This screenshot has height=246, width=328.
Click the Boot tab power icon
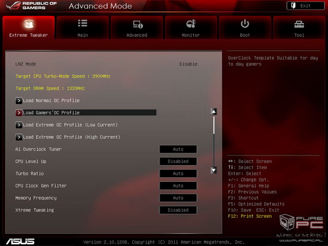(245, 24)
